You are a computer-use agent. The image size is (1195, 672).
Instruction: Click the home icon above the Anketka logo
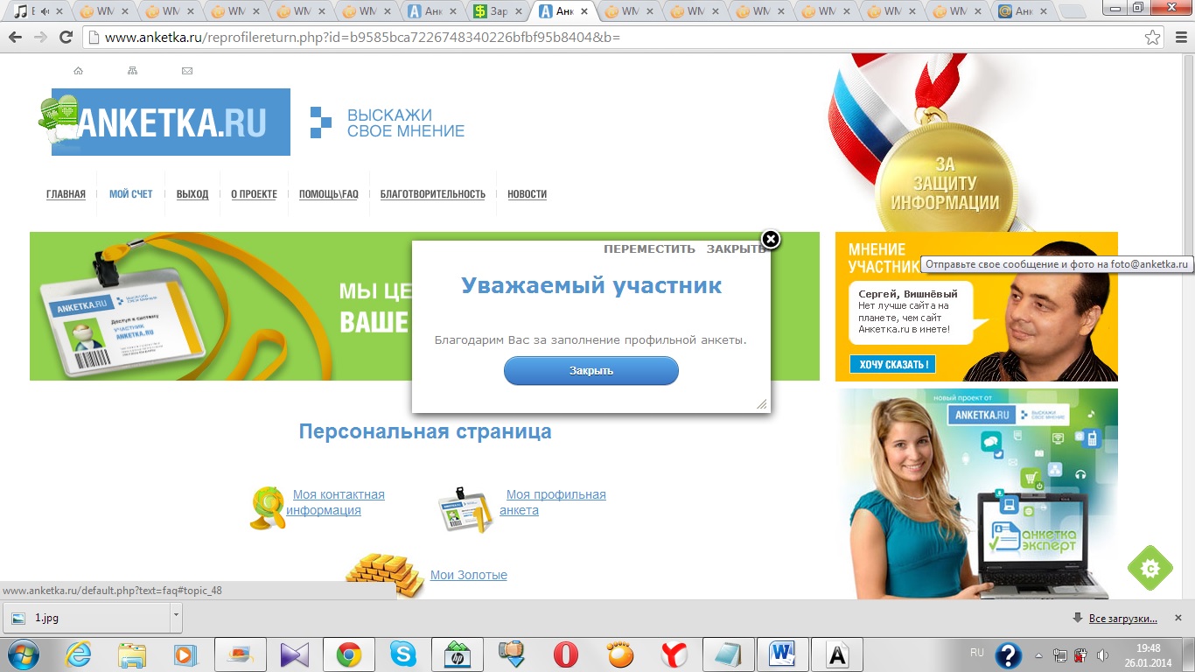79,71
